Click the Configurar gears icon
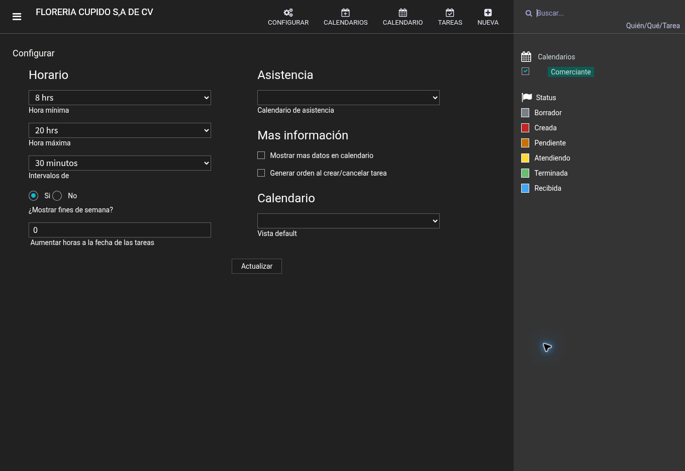The height and width of the screenshot is (471, 685). 288,13
